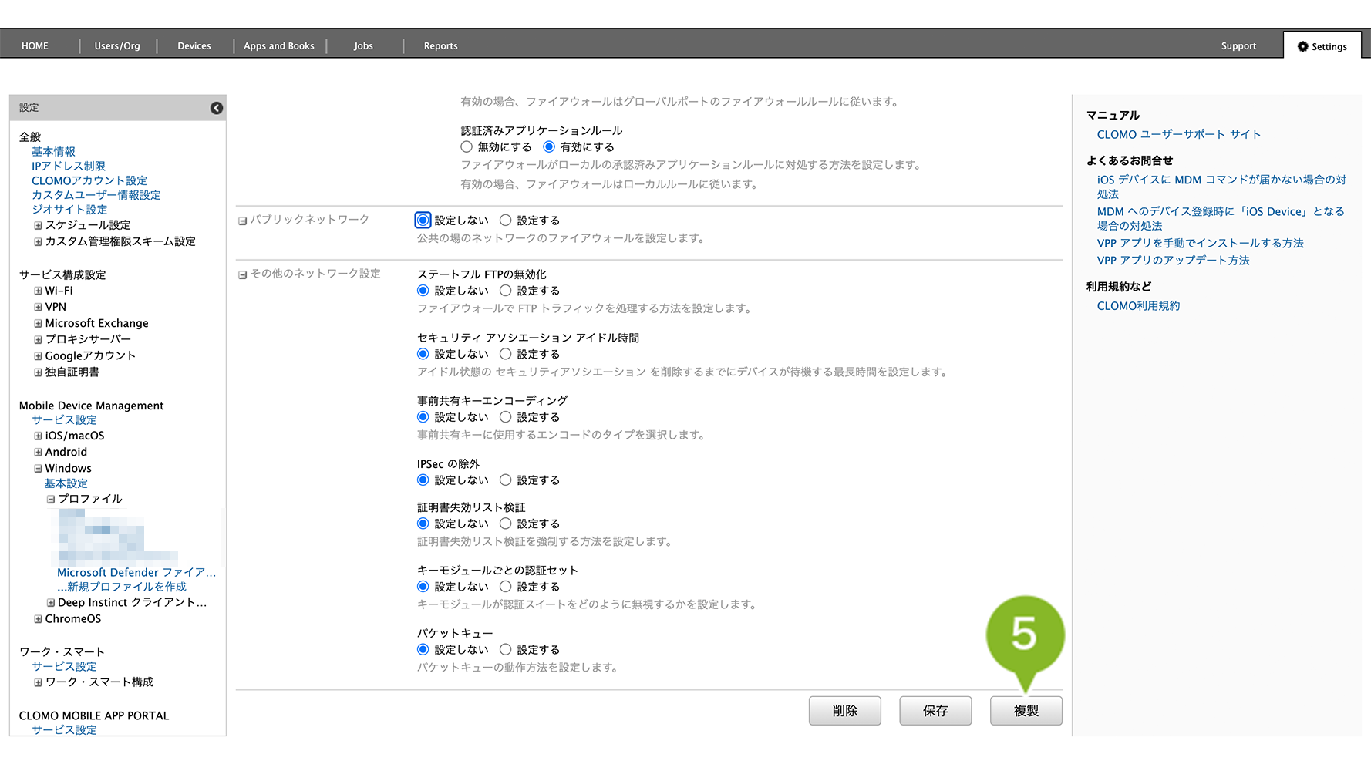Expand the VPN tree node icon
Screen dimensions: 1371x771
[x=38, y=308]
